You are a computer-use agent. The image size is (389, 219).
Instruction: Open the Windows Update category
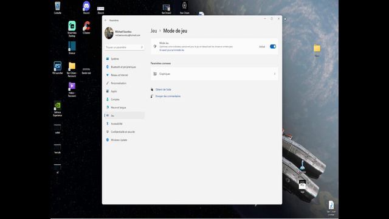click(124, 140)
